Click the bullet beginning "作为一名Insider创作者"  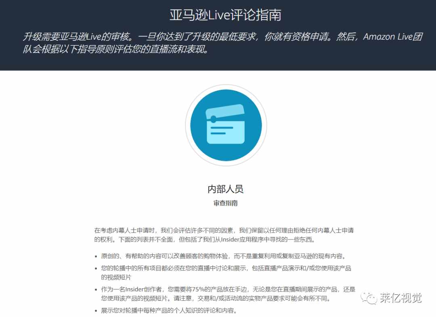[228, 294]
